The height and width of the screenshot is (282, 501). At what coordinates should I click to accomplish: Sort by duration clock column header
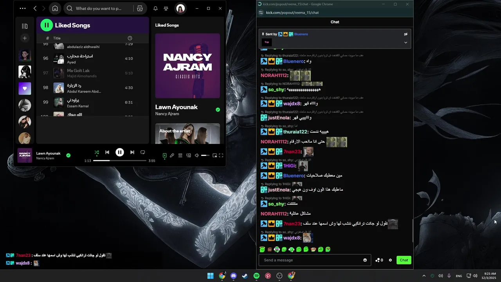tap(130, 38)
